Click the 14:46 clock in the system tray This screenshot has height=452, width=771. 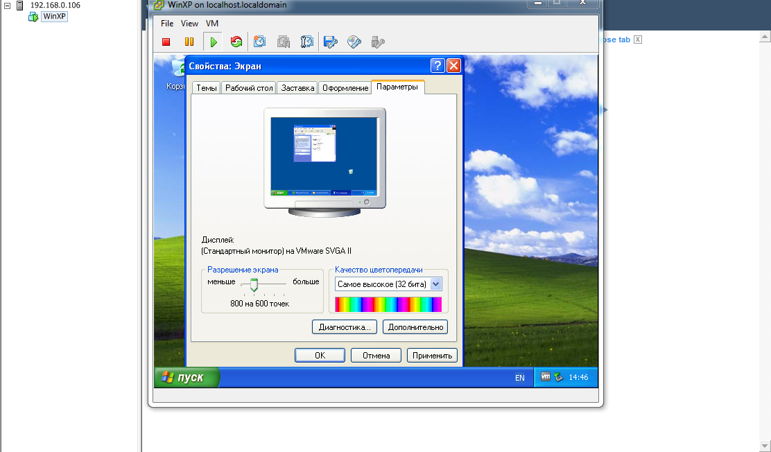[578, 377]
